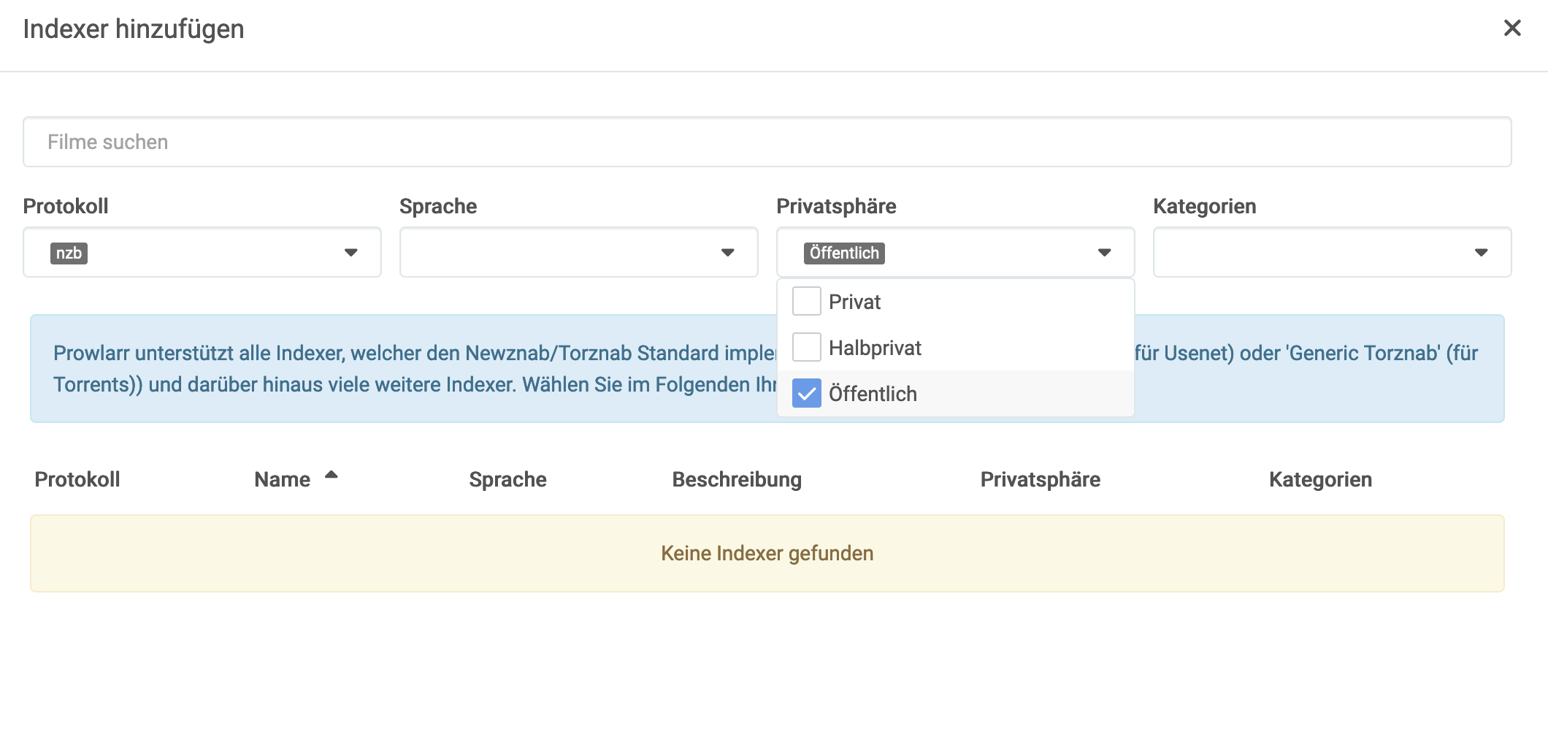Click the sort ascending arrow next to Name
The height and width of the screenshot is (751, 1548).
point(332,475)
